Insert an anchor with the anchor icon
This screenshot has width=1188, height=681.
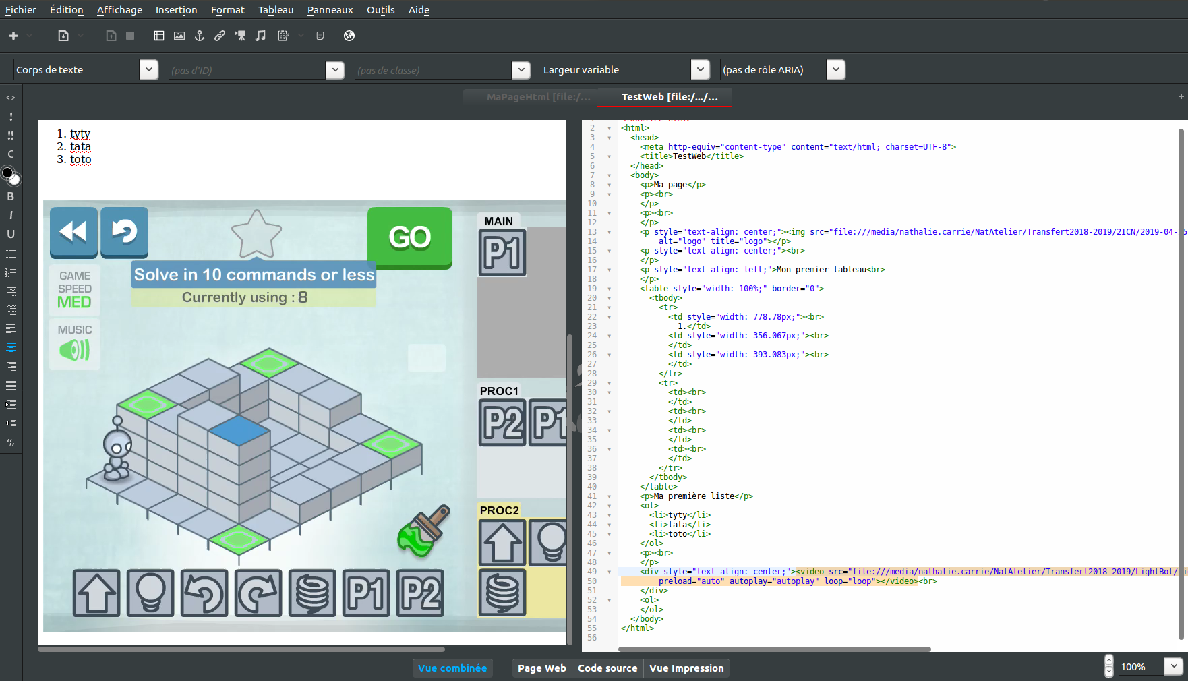(200, 36)
